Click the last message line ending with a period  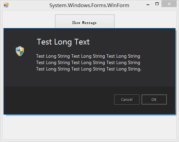point(89,69)
